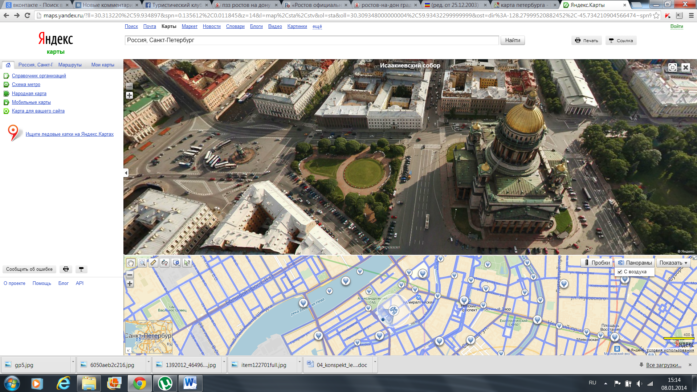This screenshot has width=697, height=392.
Task: Switch to Мои карты tab
Action: tap(103, 65)
